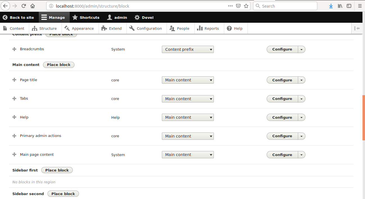Open the Configuration wrench icon
This screenshot has height=199, width=365.
pos(131,28)
